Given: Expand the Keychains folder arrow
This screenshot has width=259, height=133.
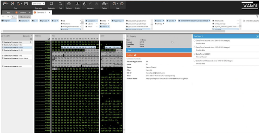Looking at the screenshot, I should [80, 24].
